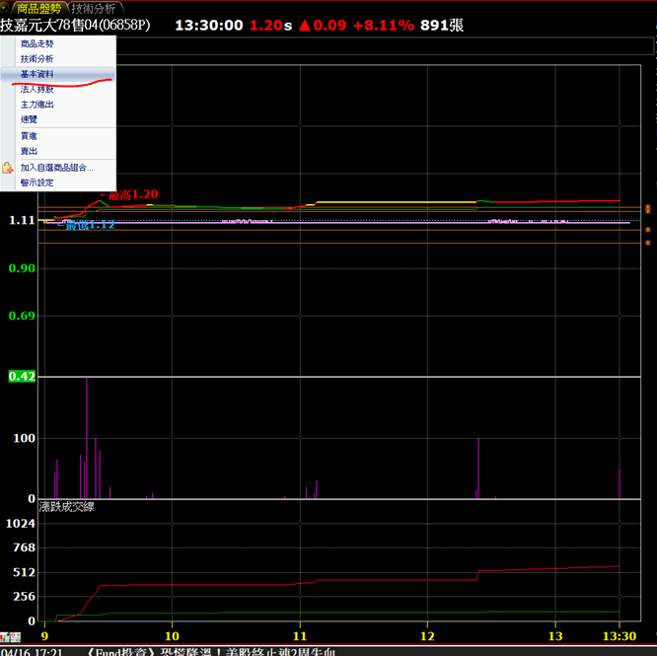657x656 pixels.
Task: Click the 0.90 price axis label
Action: (x=22, y=268)
